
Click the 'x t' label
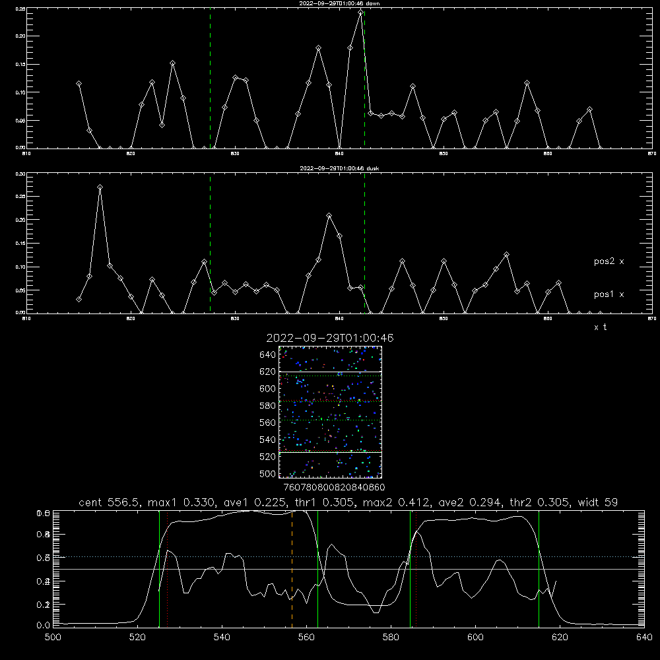tap(600, 327)
